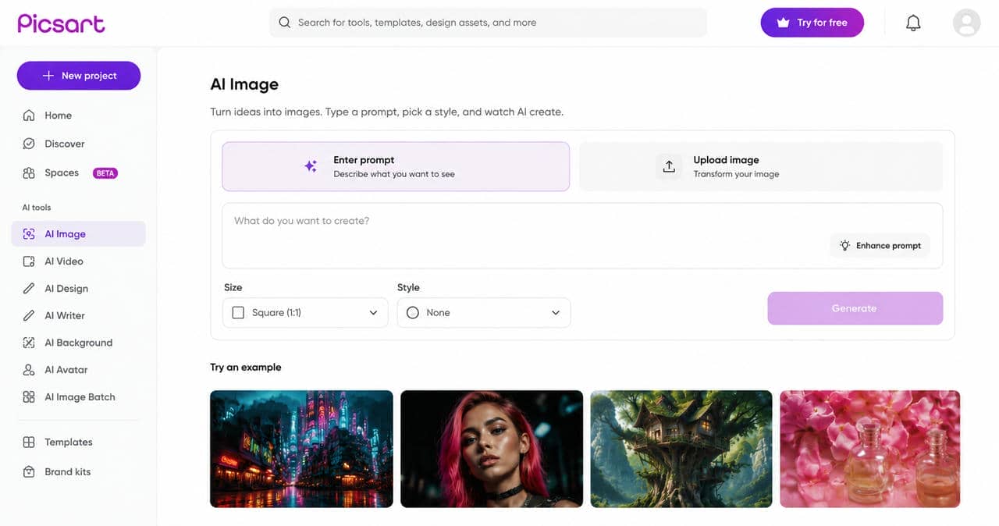This screenshot has height=526, width=999.
Task: Open AI Image Batch tool
Action: point(78,397)
